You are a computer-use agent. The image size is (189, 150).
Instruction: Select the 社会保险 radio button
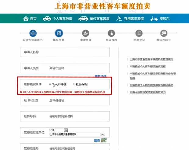pyautogui.click(x=74, y=84)
